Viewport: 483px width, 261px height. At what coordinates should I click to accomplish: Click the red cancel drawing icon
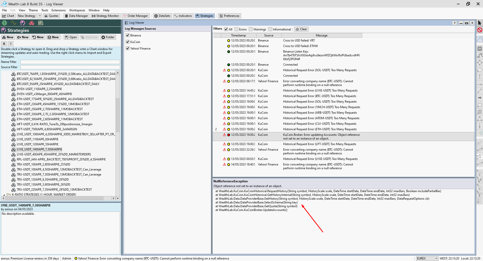click(479, 30)
